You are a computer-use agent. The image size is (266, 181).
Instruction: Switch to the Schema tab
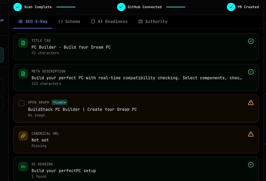point(69,22)
